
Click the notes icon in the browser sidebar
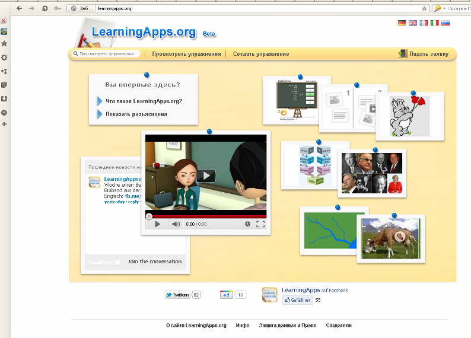click(x=4, y=85)
